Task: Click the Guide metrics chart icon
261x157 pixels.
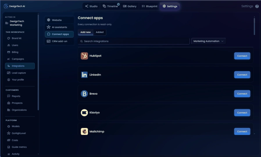Action: point(9,147)
